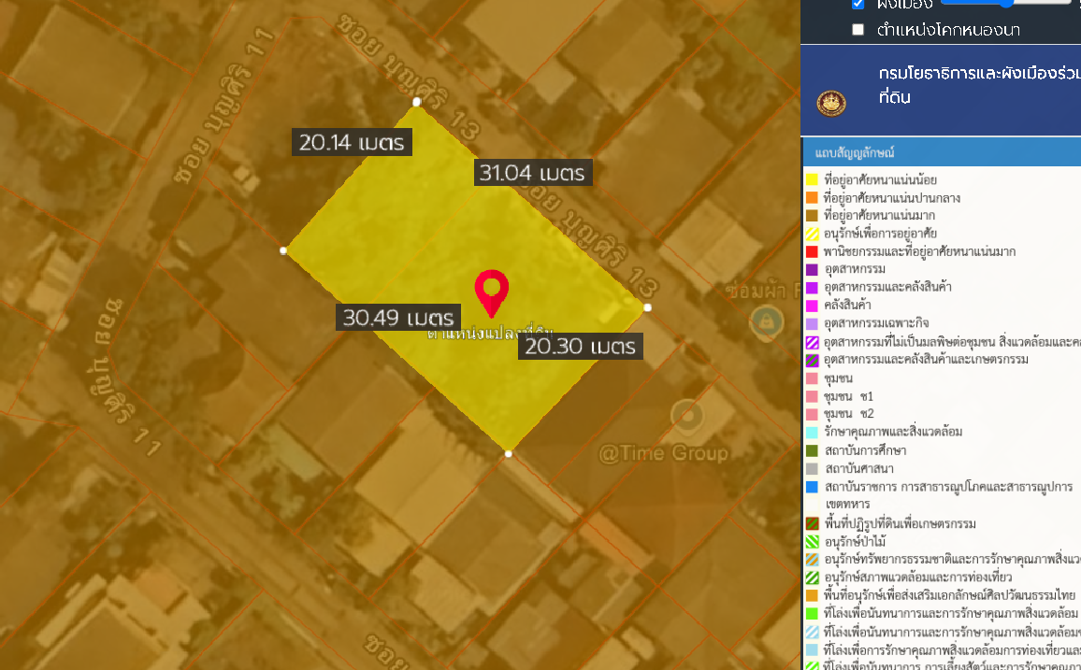Screen dimensions: 1081x670
Task: Click the dark purple อุตสาหกรรม swatch
Action: coord(812,269)
